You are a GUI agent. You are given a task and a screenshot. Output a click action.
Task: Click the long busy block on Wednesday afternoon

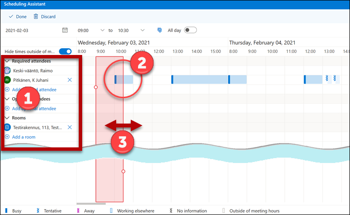click(x=199, y=80)
